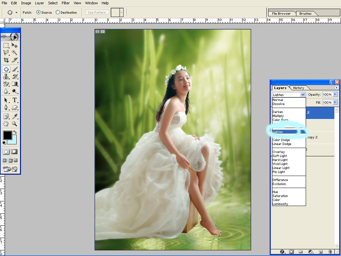Open the Patch tool preset picker arrow
The height and width of the screenshot is (256, 341).
[x=16, y=12]
